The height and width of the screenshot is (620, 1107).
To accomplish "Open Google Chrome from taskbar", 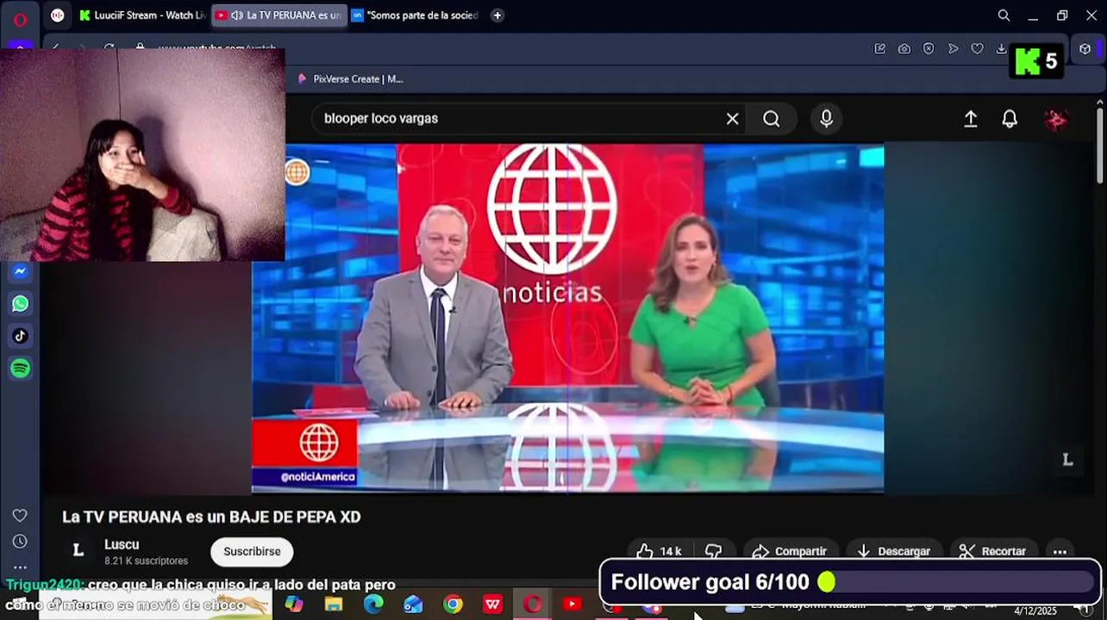I will point(453,604).
